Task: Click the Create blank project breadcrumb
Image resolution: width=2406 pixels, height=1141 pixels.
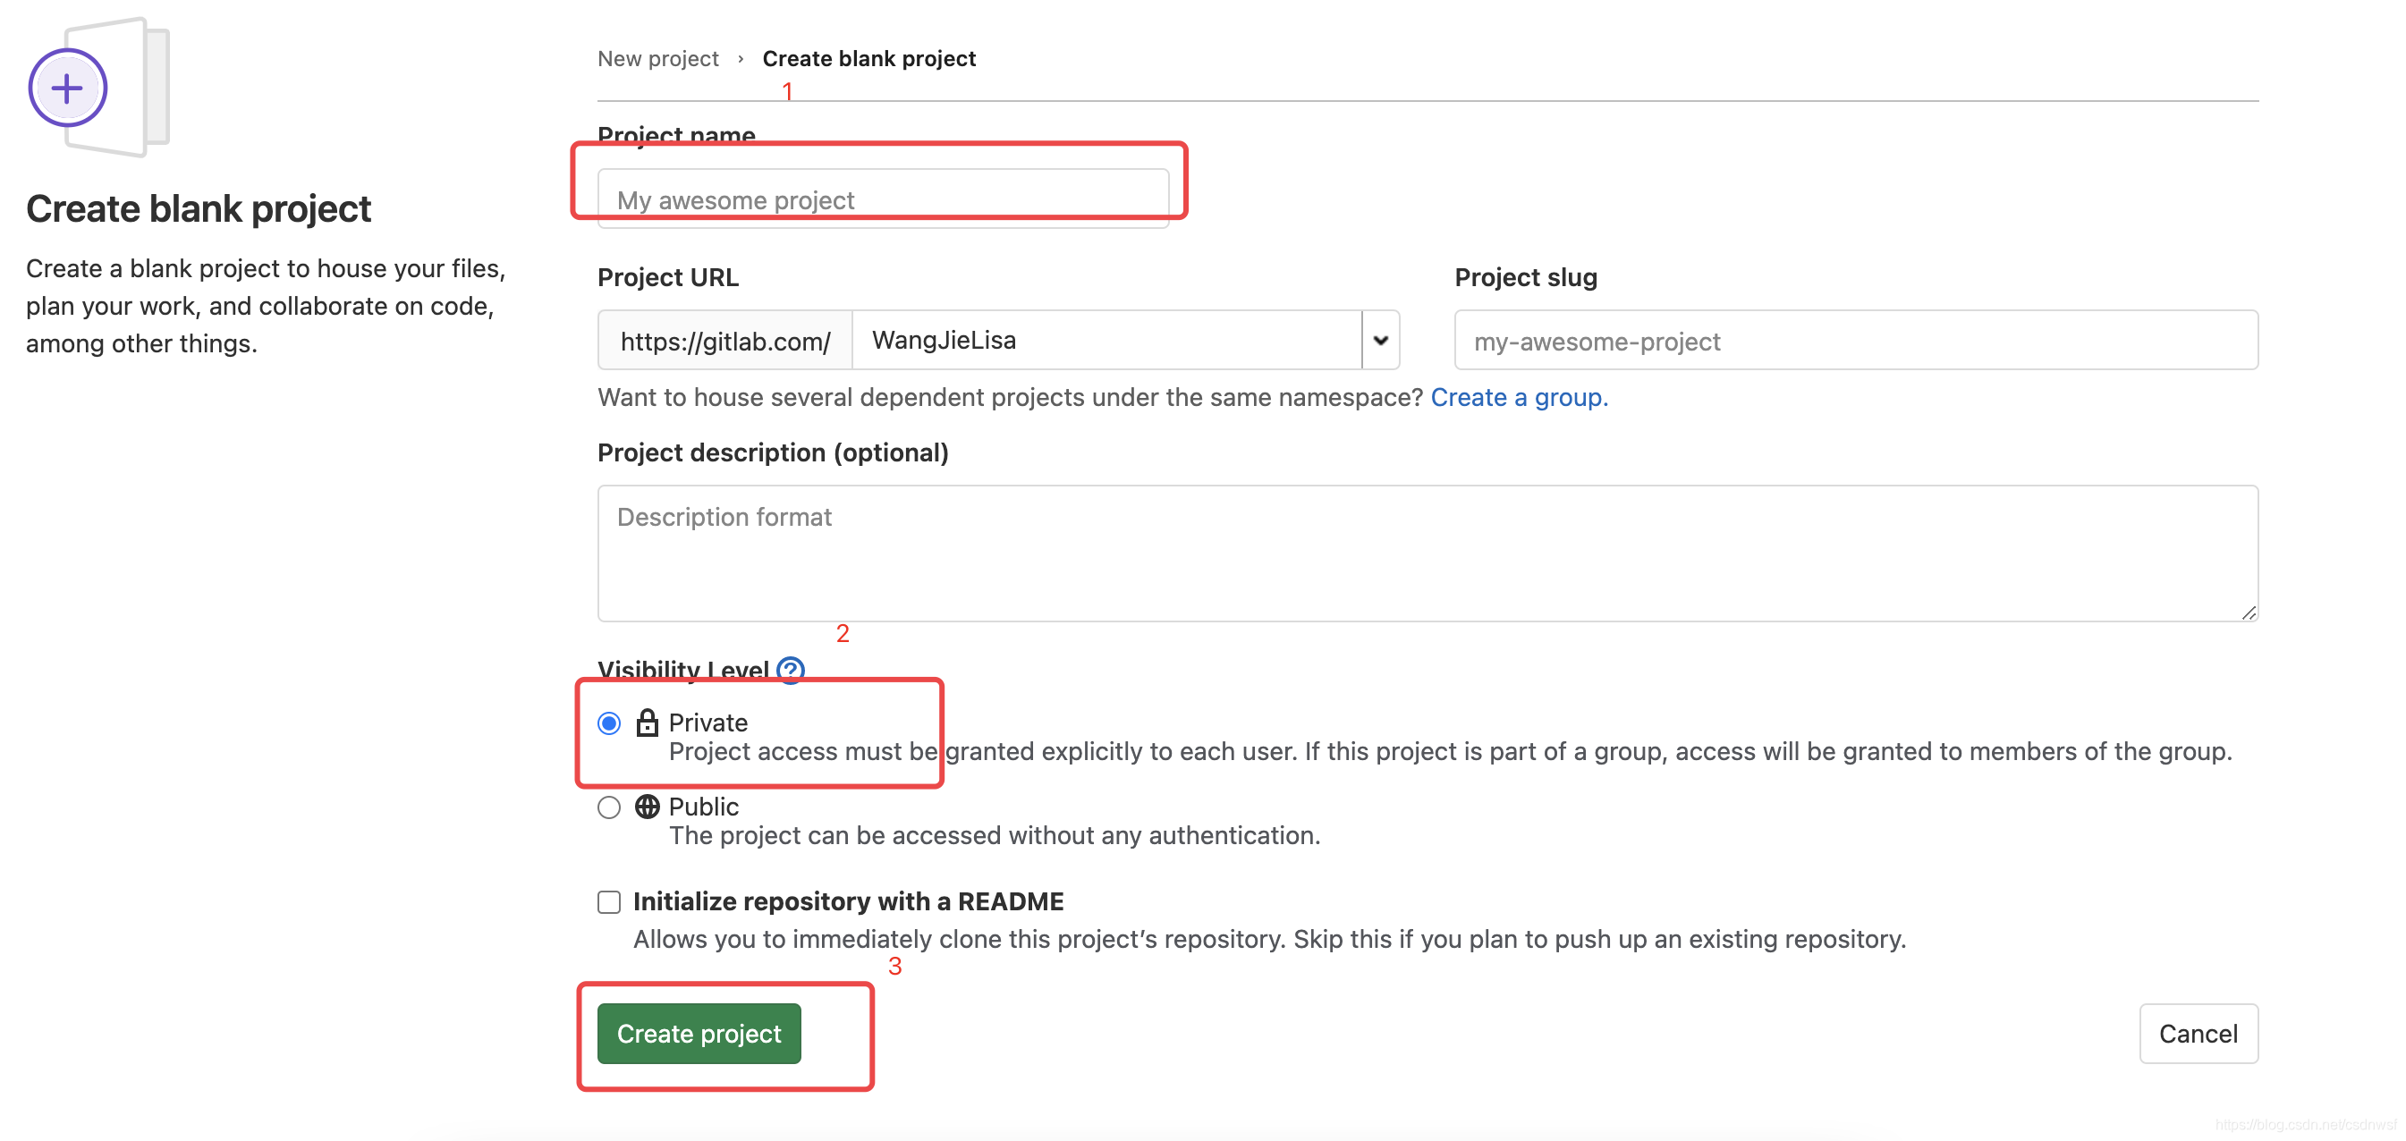Action: [x=868, y=59]
